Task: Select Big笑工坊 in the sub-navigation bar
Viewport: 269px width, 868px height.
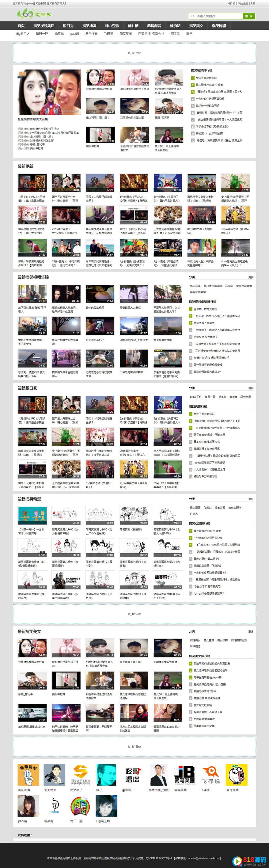Action: pyautogui.click(x=23, y=34)
